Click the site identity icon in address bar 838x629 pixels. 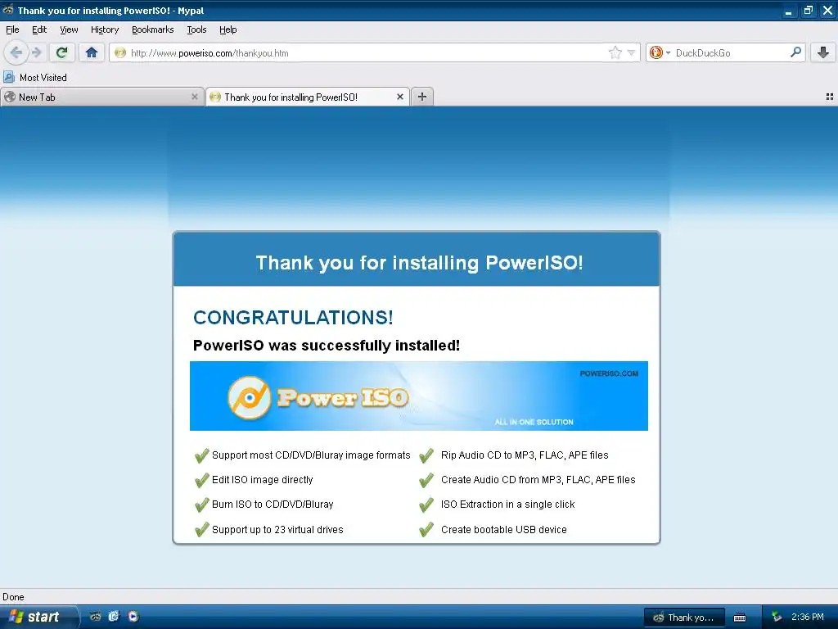(120, 52)
